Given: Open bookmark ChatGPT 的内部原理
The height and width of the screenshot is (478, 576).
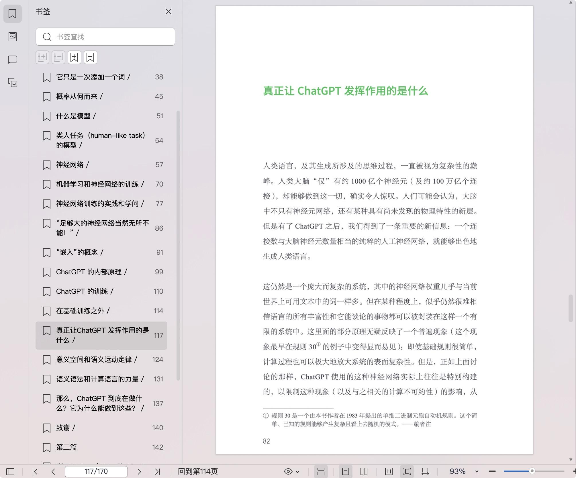Looking at the screenshot, I should point(101,272).
